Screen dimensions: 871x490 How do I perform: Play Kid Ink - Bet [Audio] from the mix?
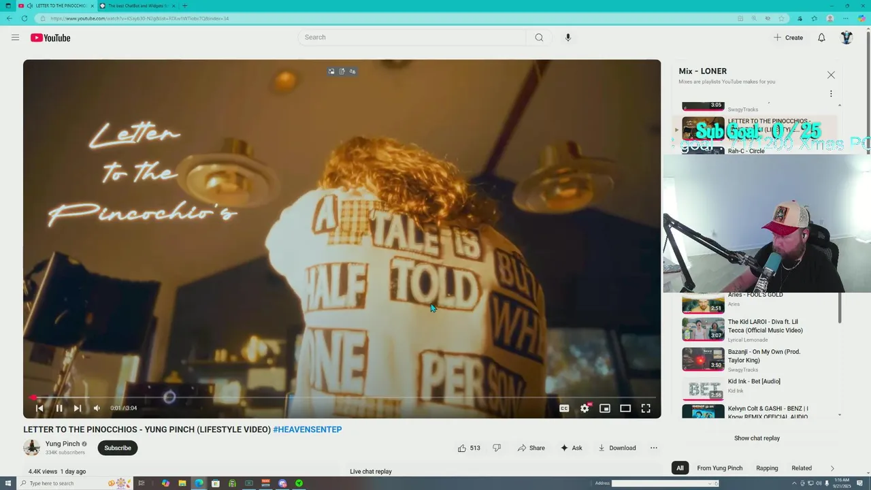(755, 387)
